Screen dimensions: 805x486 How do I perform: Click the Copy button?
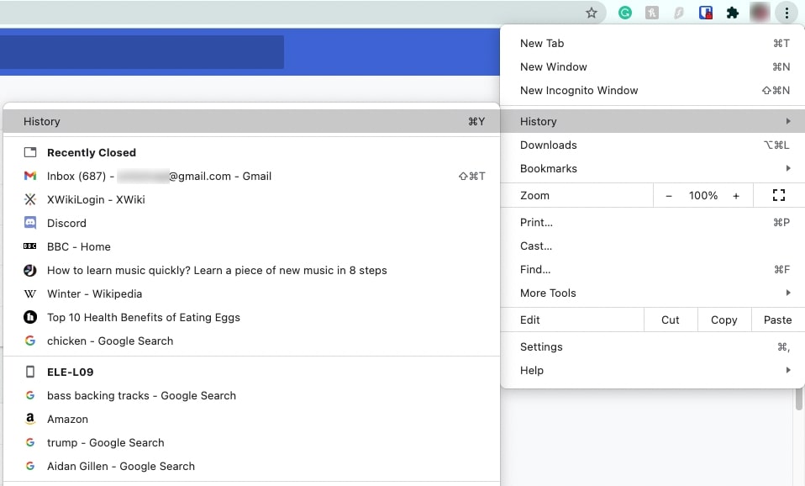pyautogui.click(x=723, y=320)
